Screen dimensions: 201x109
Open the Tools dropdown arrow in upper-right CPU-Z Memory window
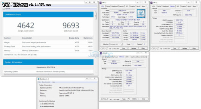tap(179, 48)
